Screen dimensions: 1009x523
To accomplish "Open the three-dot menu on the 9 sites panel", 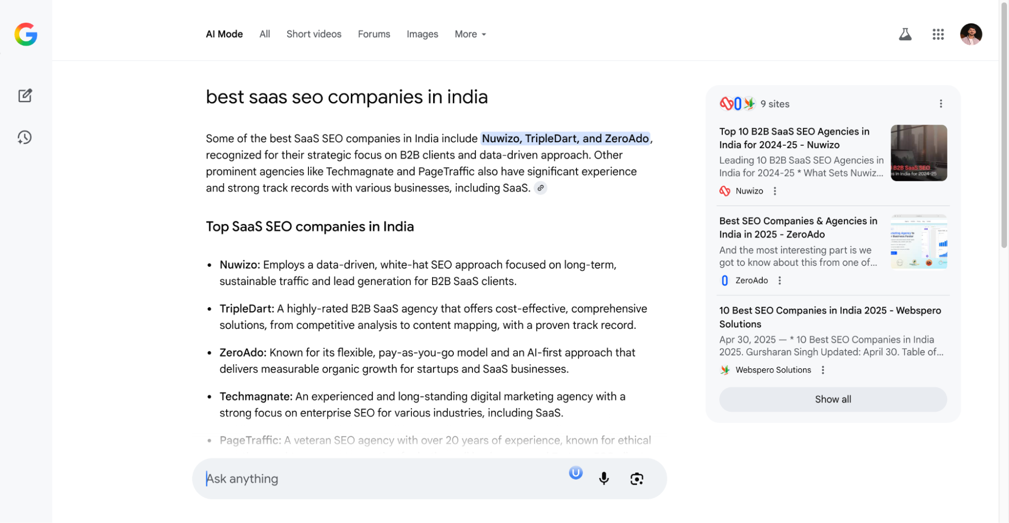I will pos(940,103).
